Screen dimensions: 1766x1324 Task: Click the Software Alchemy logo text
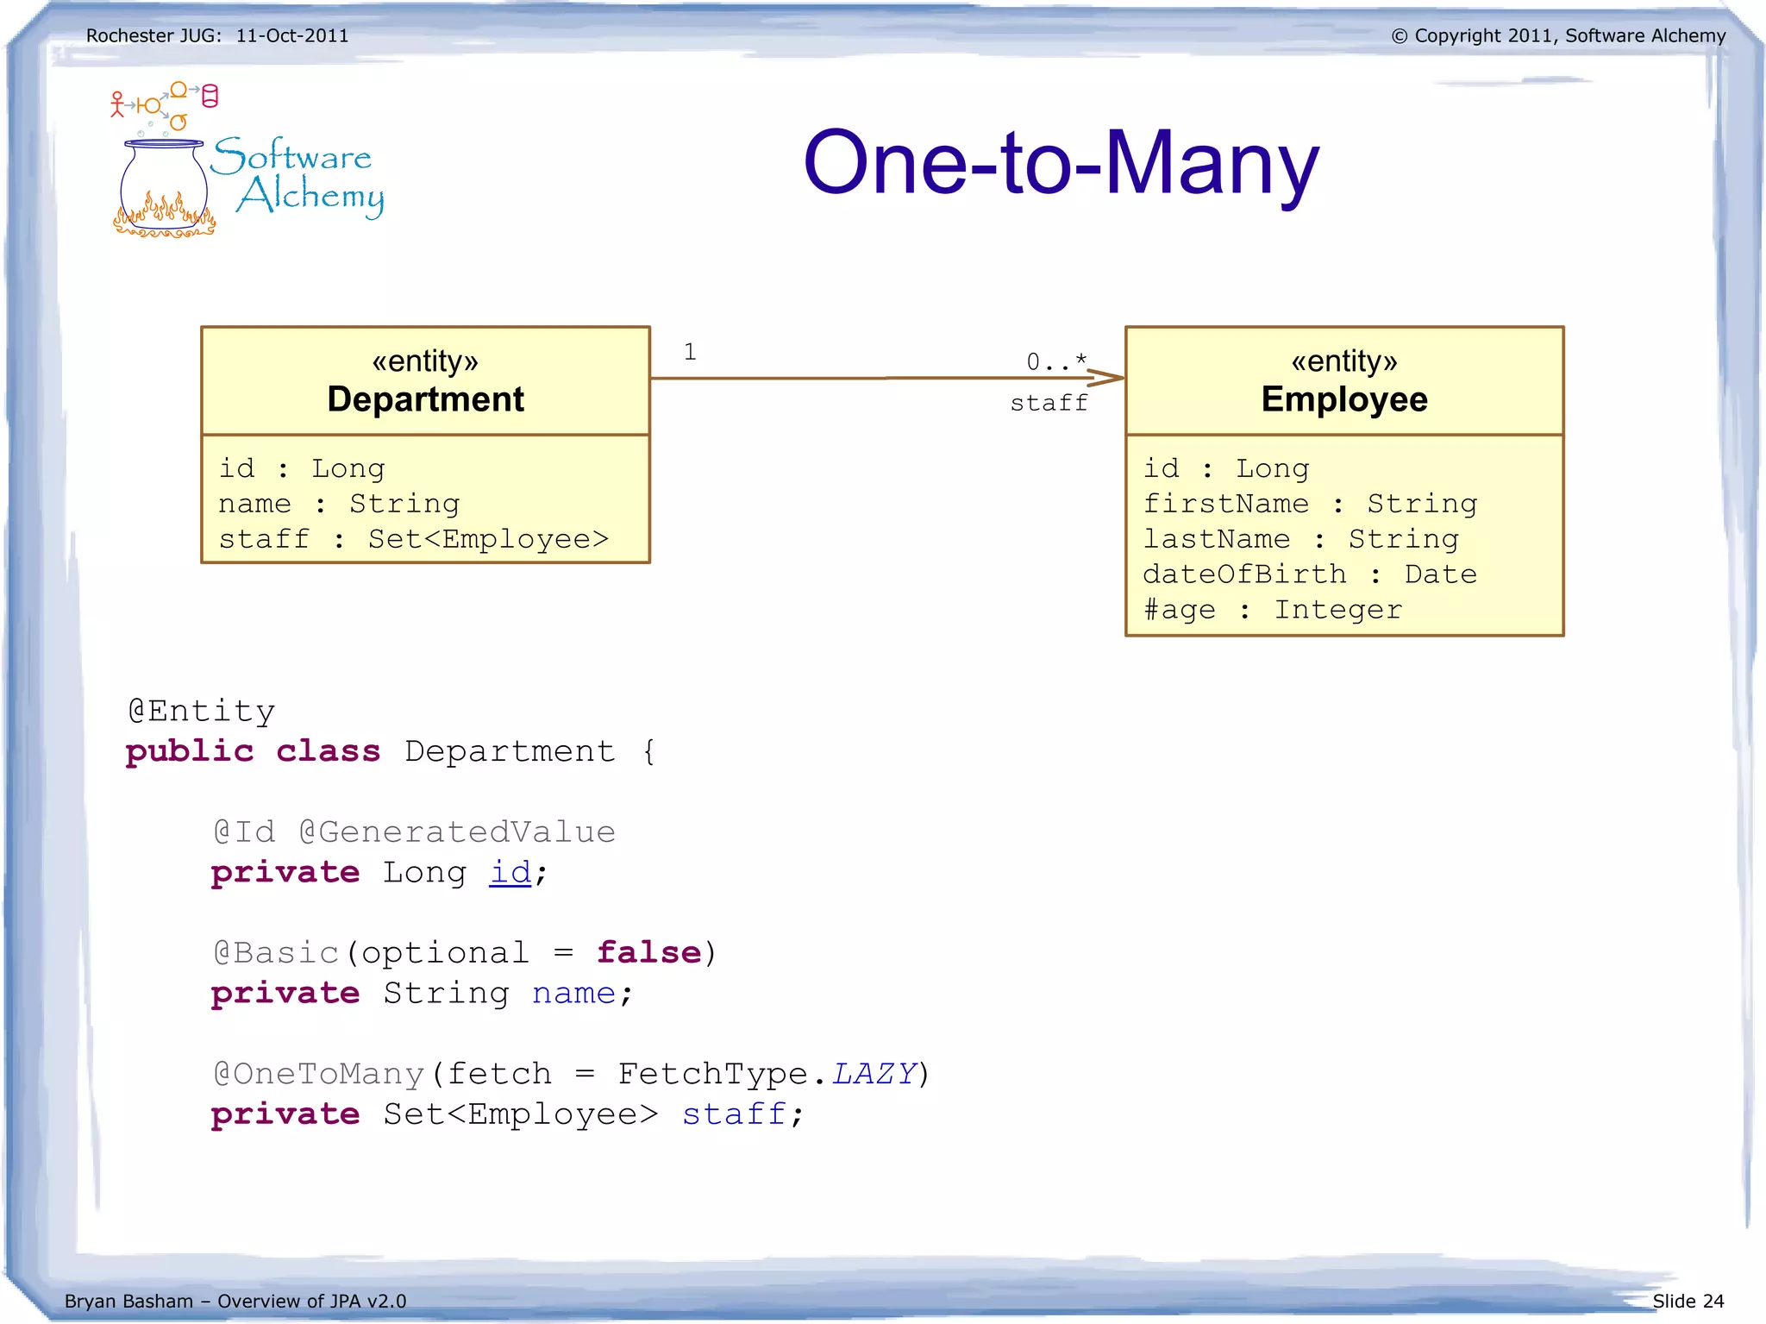[x=297, y=176]
